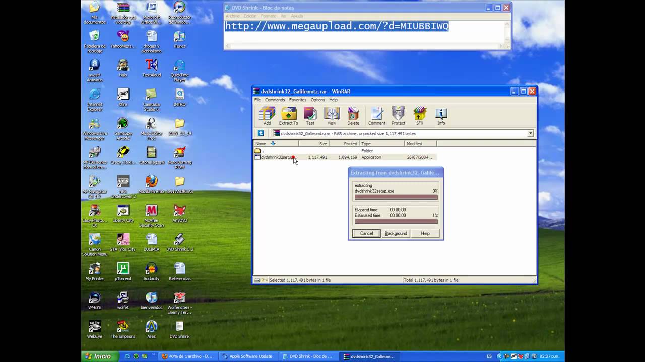Viewport: 645px width, 362px height.
Task: Switch to the Firefox download taskbar button
Action: pyautogui.click(x=187, y=356)
